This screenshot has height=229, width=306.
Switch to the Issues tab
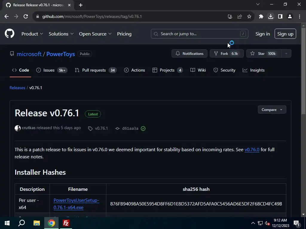(x=52, y=70)
